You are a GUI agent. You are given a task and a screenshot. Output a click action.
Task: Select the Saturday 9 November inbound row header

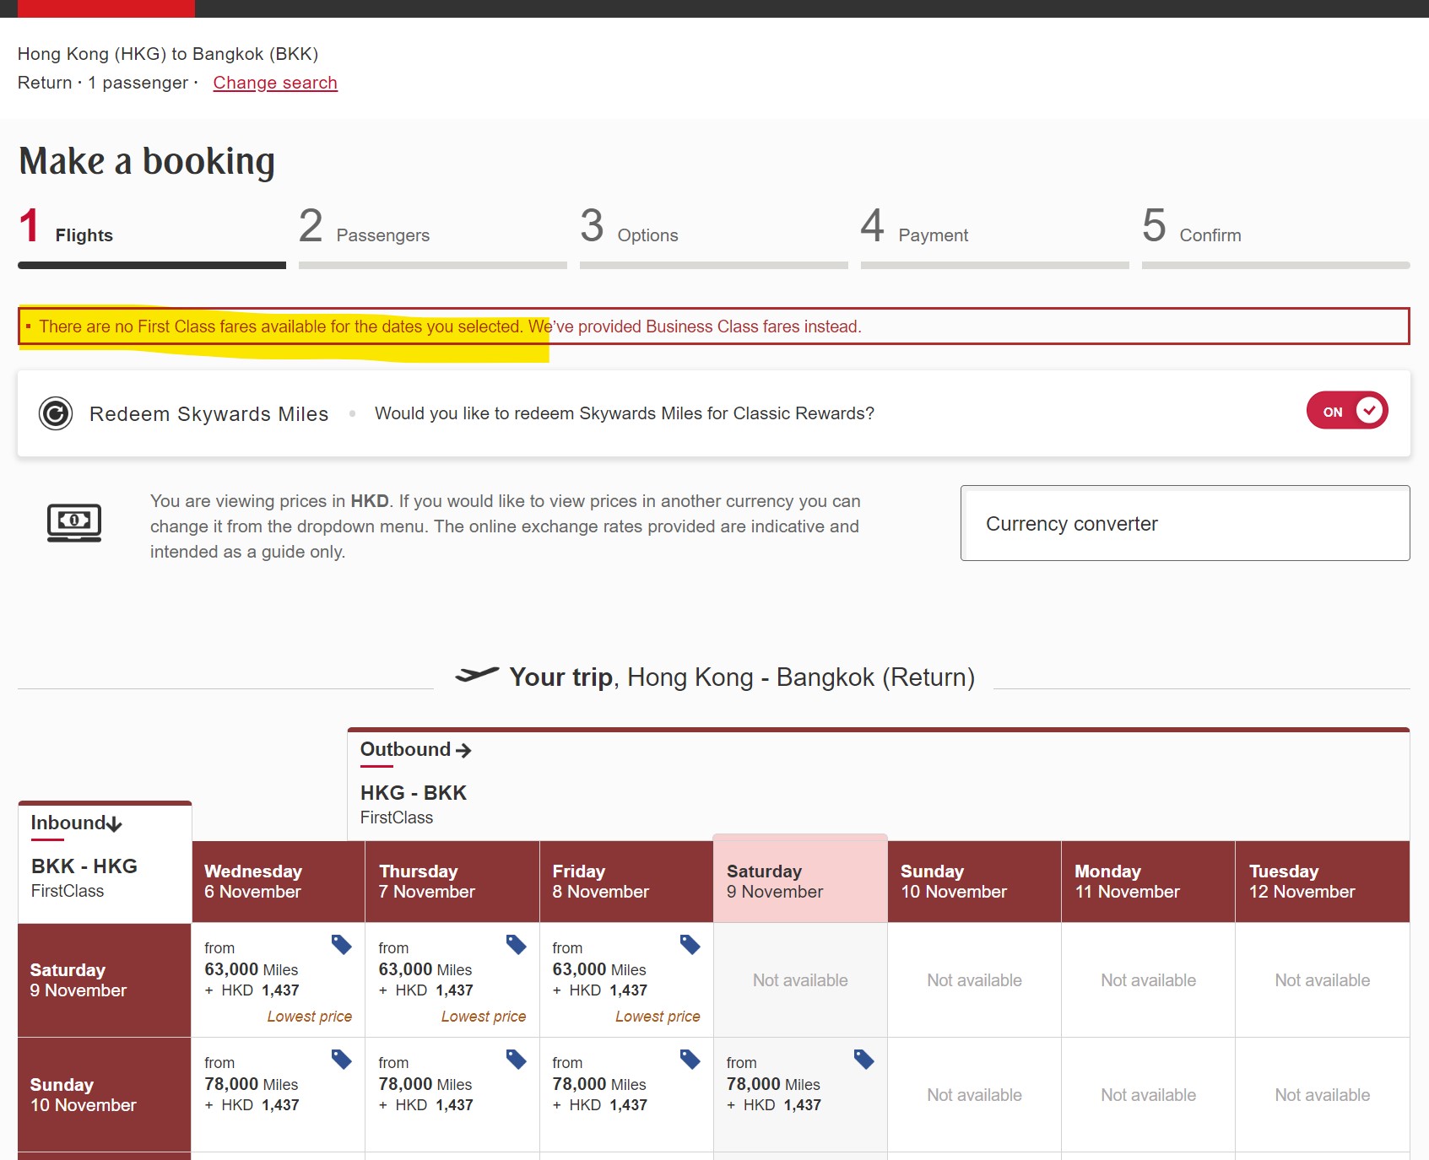104,979
